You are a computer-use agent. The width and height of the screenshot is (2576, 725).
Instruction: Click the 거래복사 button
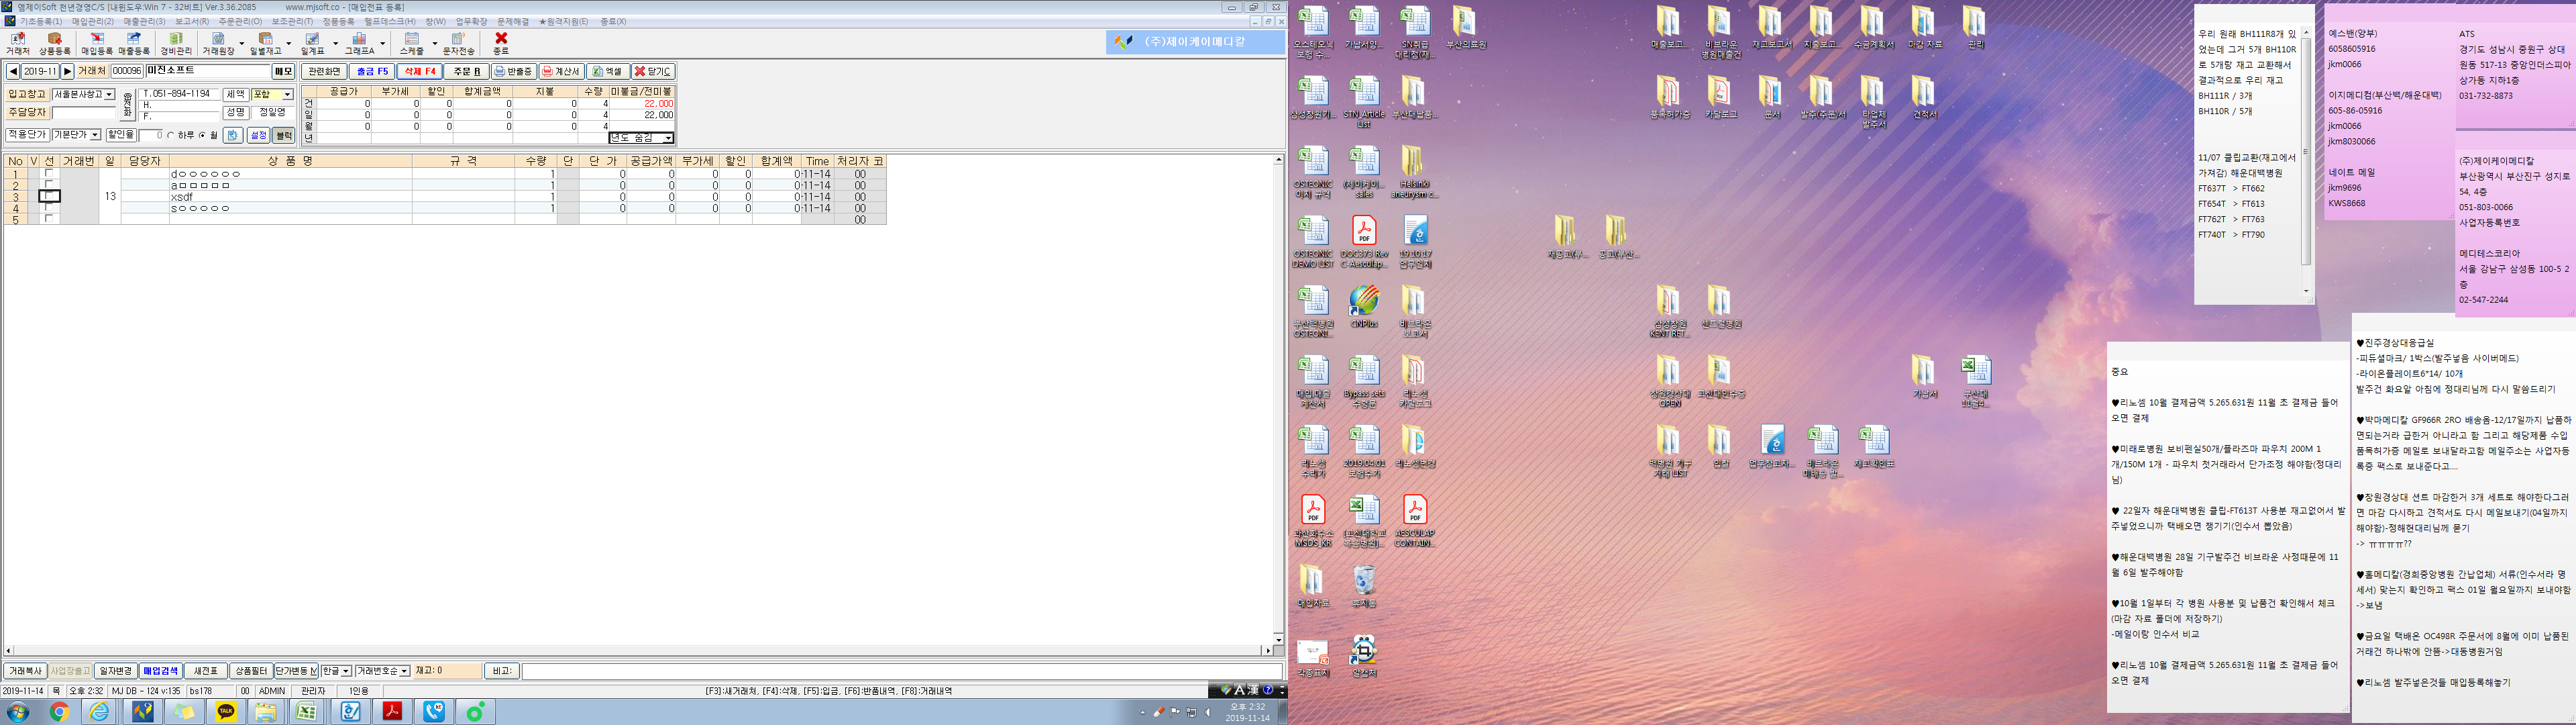pyautogui.click(x=25, y=671)
